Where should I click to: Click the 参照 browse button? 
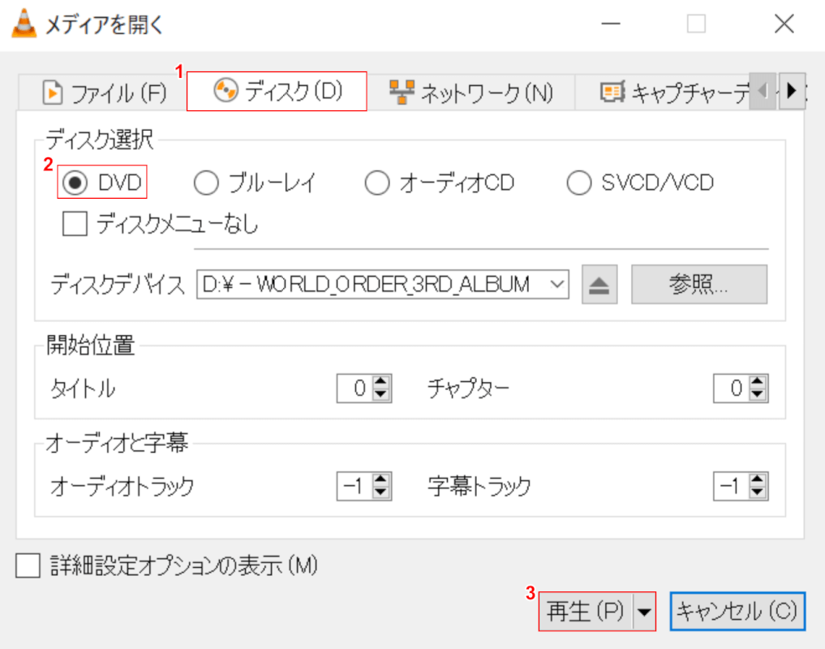pyautogui.click(x=698, y=284)
